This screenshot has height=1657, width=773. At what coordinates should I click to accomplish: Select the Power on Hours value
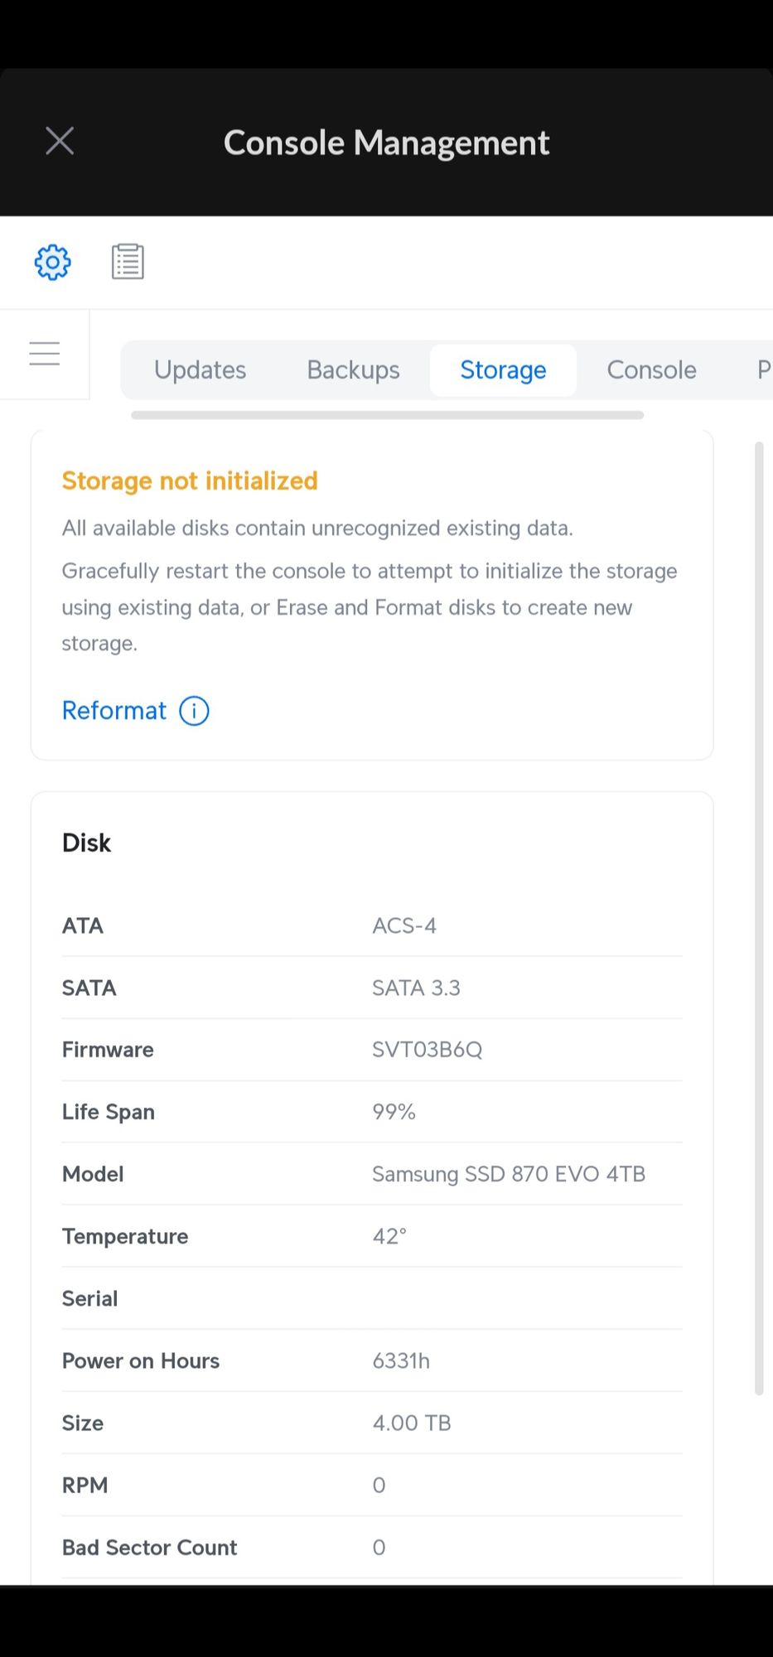click(x=401, y=1360)
